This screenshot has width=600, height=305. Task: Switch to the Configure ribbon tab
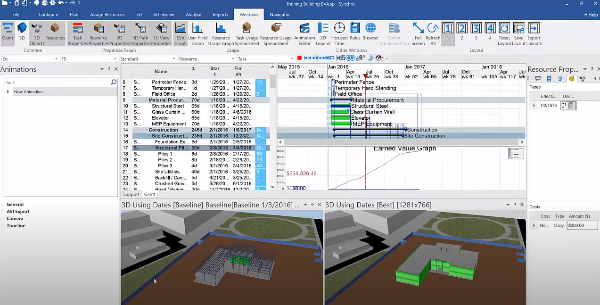(49, 15)
